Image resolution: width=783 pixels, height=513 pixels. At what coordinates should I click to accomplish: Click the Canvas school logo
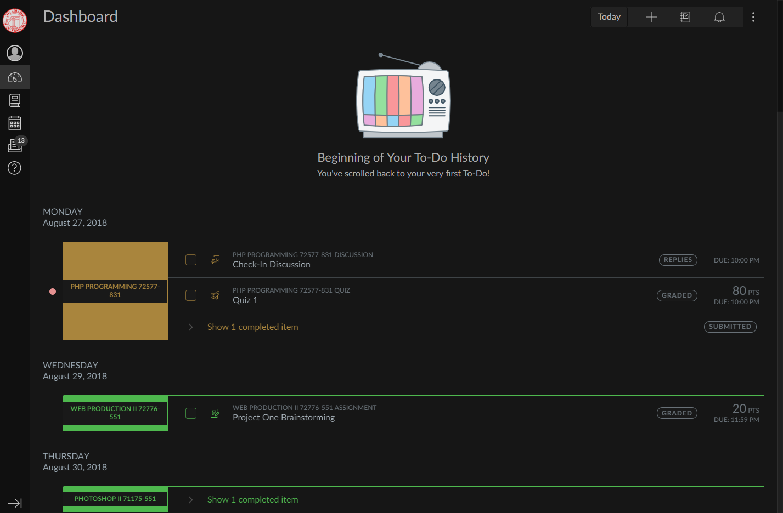tap(15, 20)
